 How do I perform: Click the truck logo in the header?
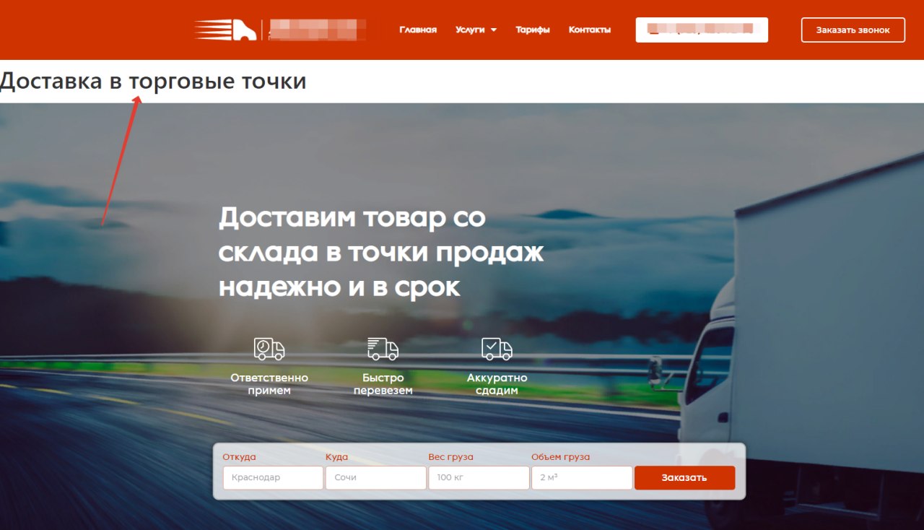[225, 30]
